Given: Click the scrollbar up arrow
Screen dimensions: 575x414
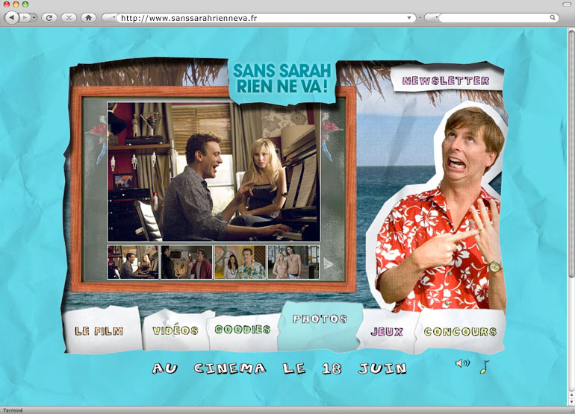Looking at the screenshot, I should [x=571, y=395].
